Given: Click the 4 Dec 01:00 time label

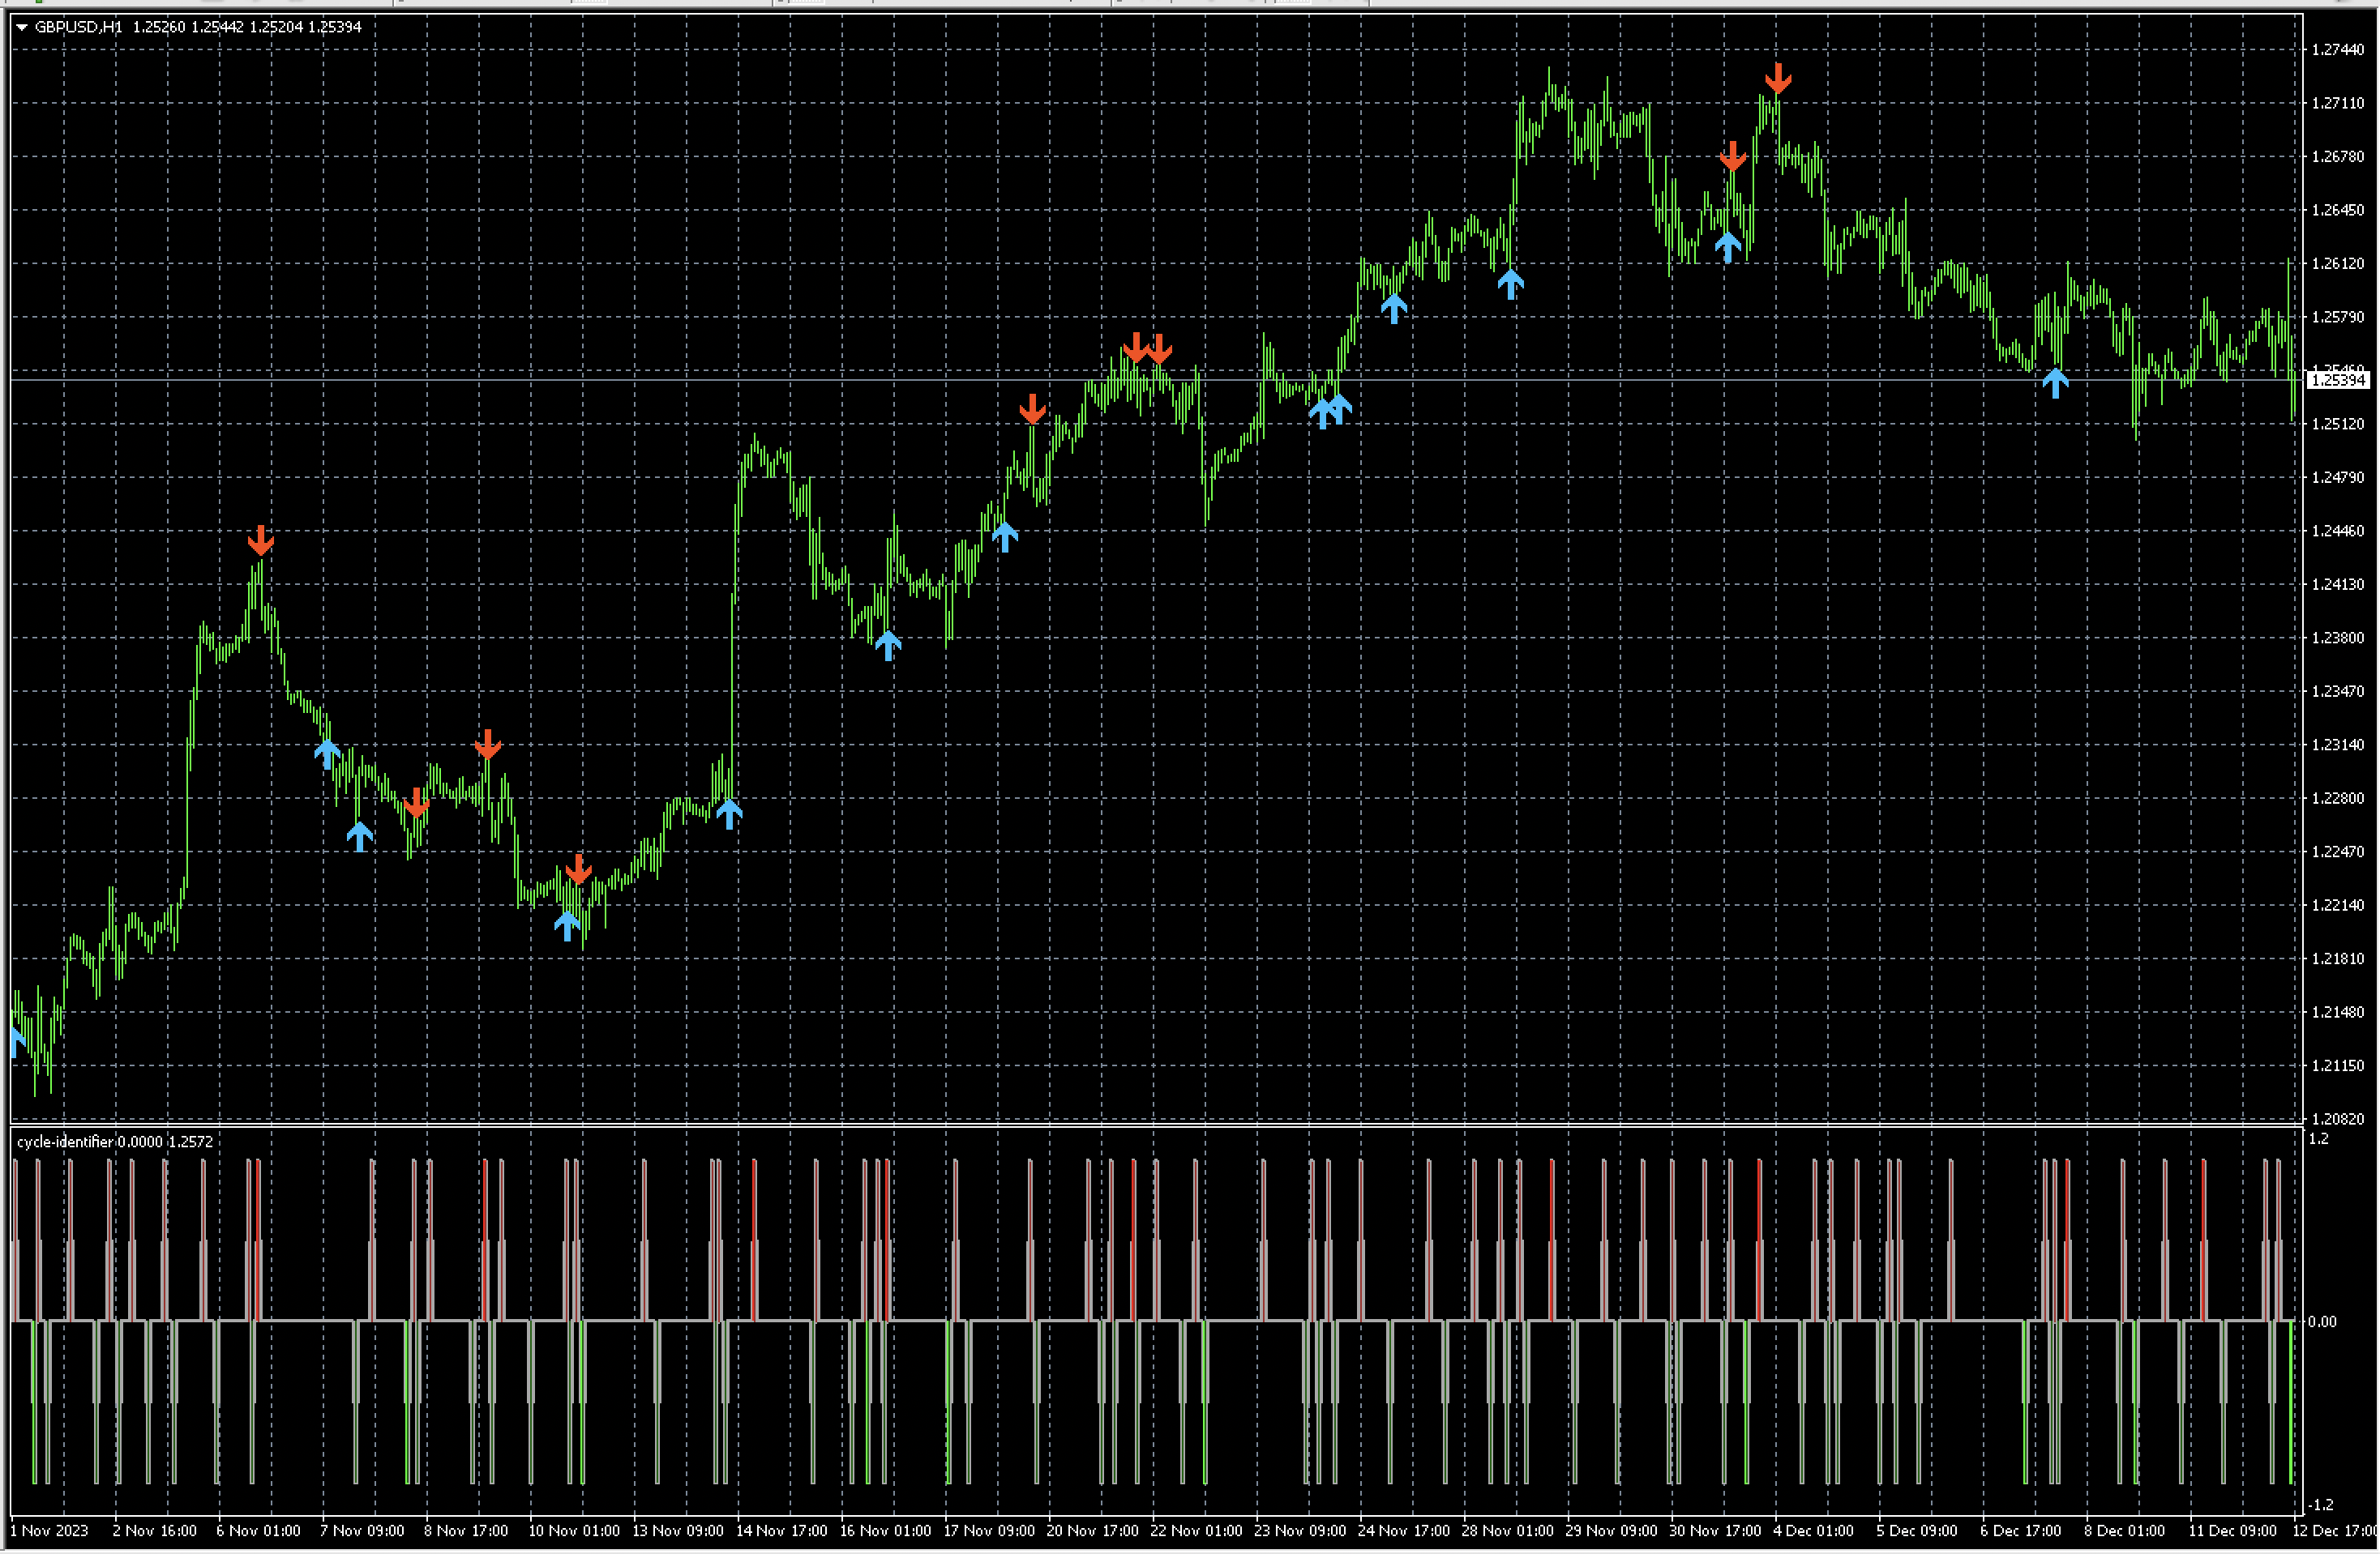Looking at the screenshot, I should (1814, 1531).
